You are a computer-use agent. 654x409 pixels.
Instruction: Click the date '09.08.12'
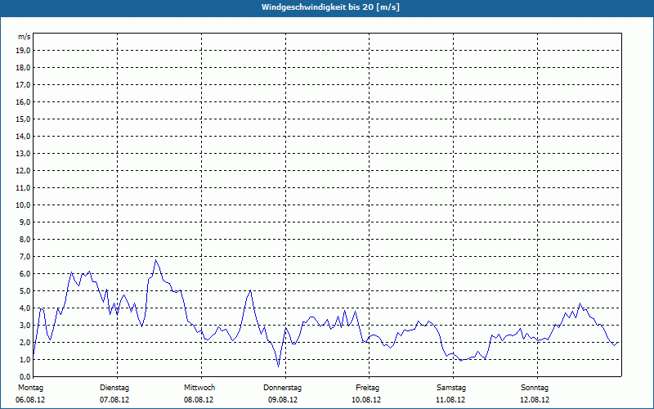(283, 400)
